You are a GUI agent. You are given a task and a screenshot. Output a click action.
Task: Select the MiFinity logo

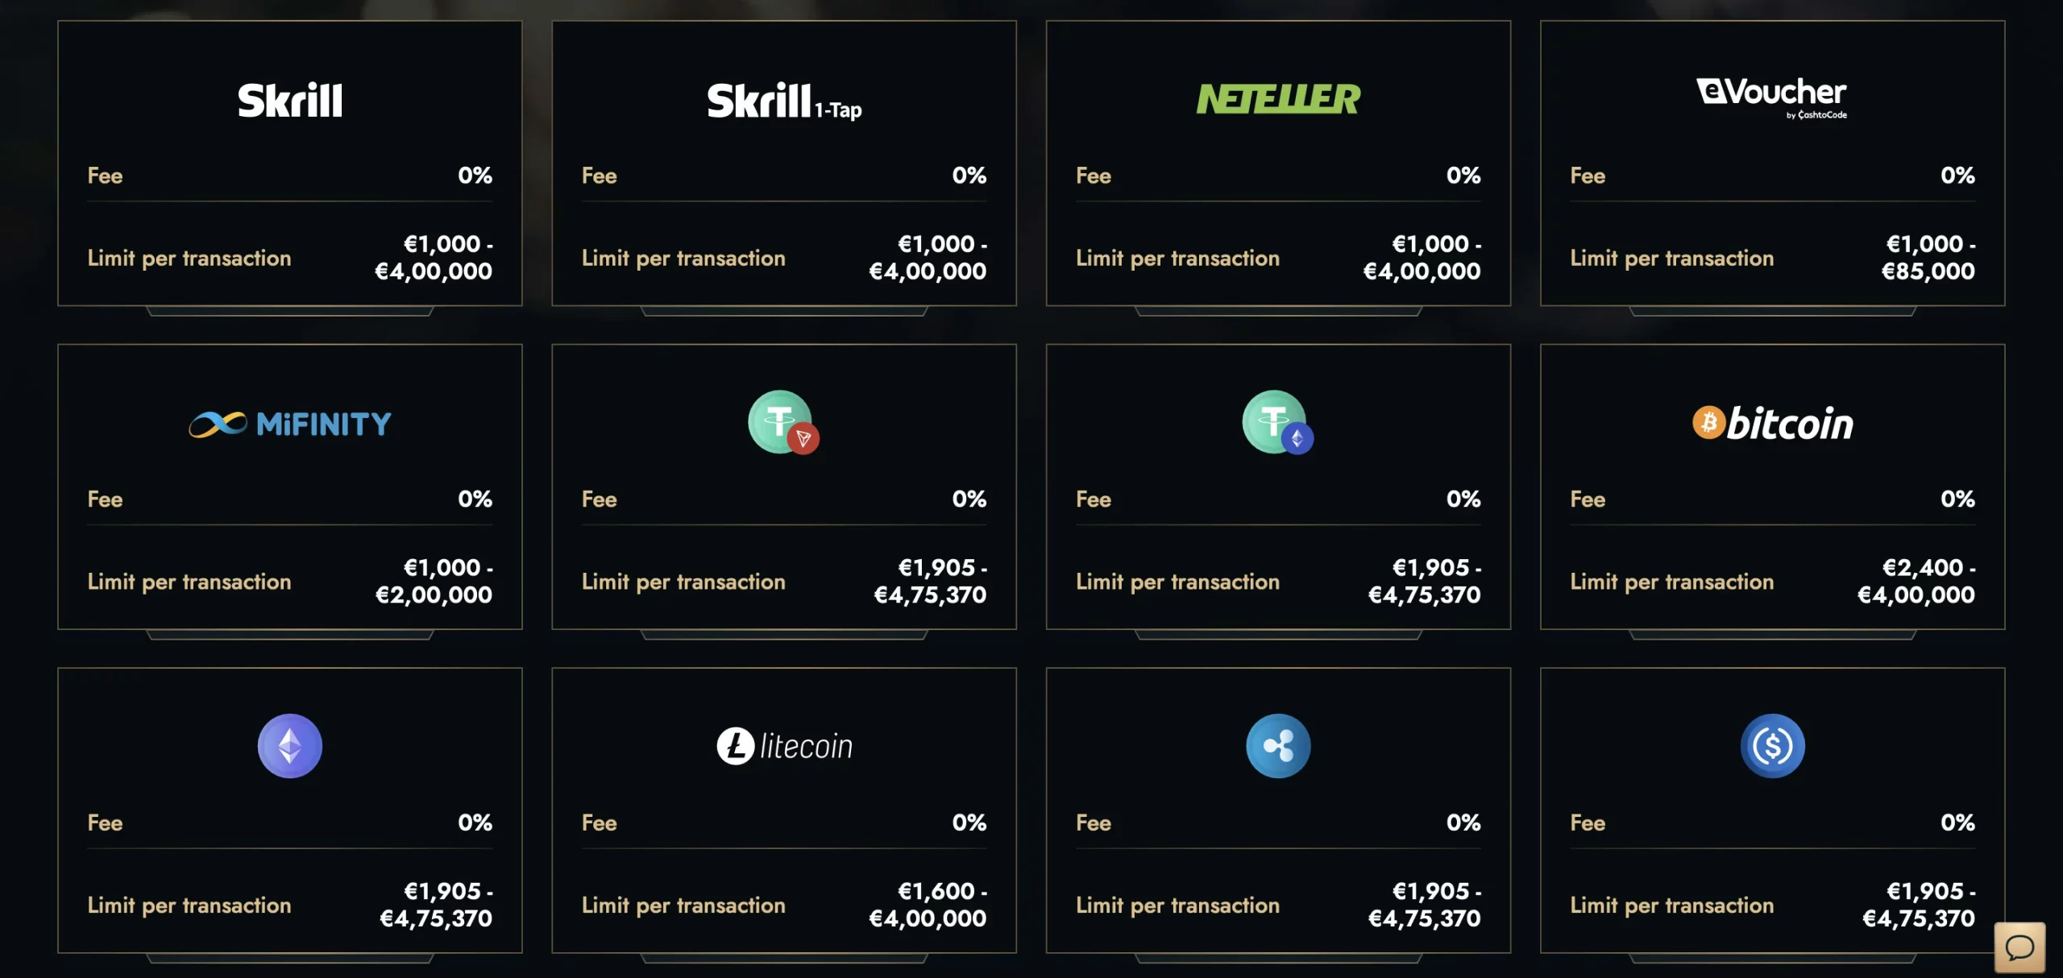coord(290,424)
